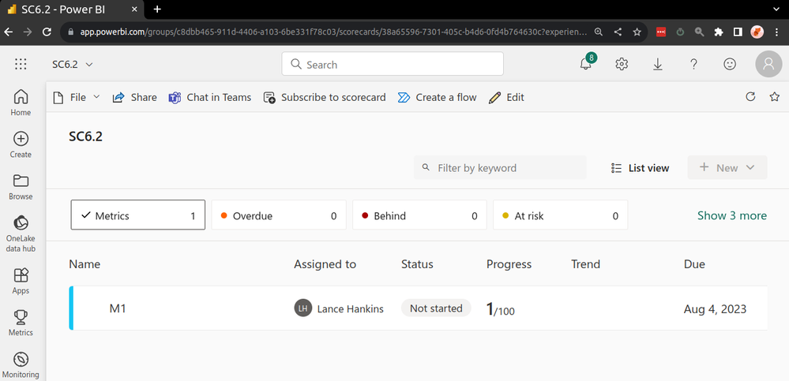The width and height of the screenshot is (789, 381).
Task: Select the SC6.2 - Power BI browser tab
Action: pos(70,9)
